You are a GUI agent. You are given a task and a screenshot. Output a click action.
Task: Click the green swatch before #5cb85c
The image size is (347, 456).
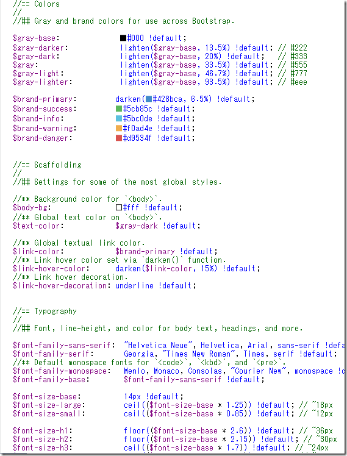(x=119, y=109)
